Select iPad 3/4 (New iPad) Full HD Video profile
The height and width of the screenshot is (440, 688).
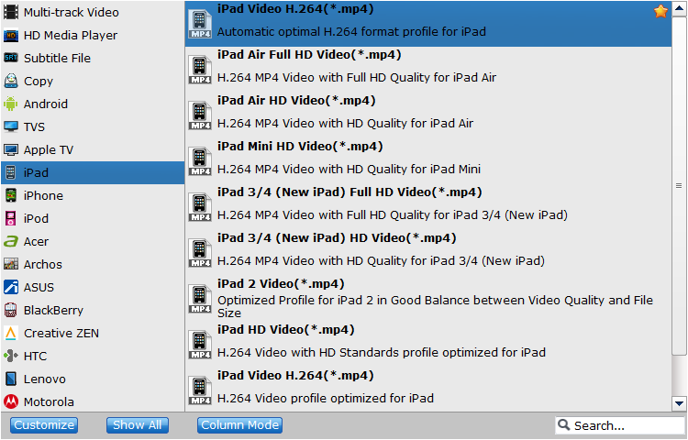coord(428,207)
